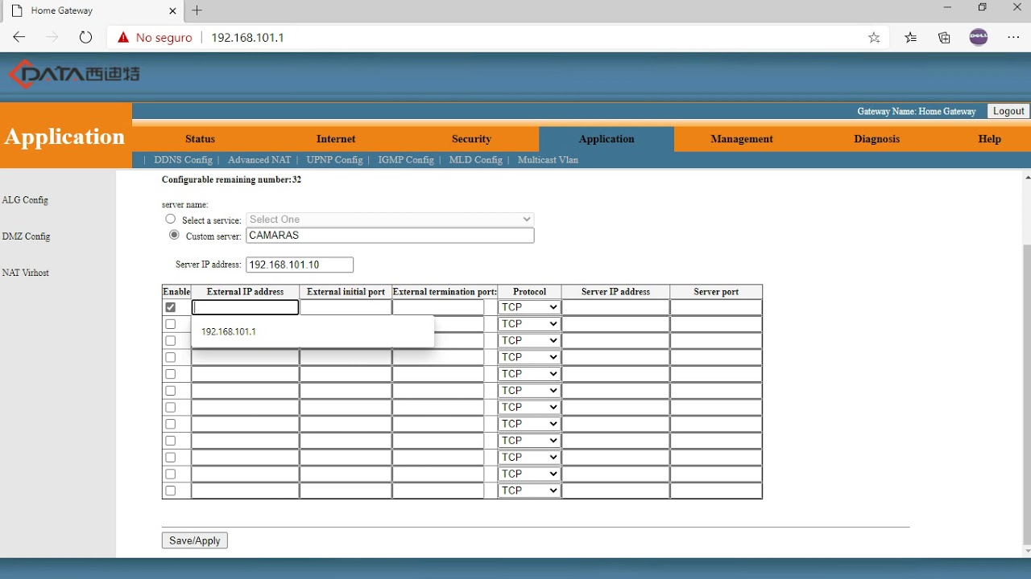This screenshot has height=579, width=1031.
Task: Open ALG Config in the sidebar
Action: [26, 200]
